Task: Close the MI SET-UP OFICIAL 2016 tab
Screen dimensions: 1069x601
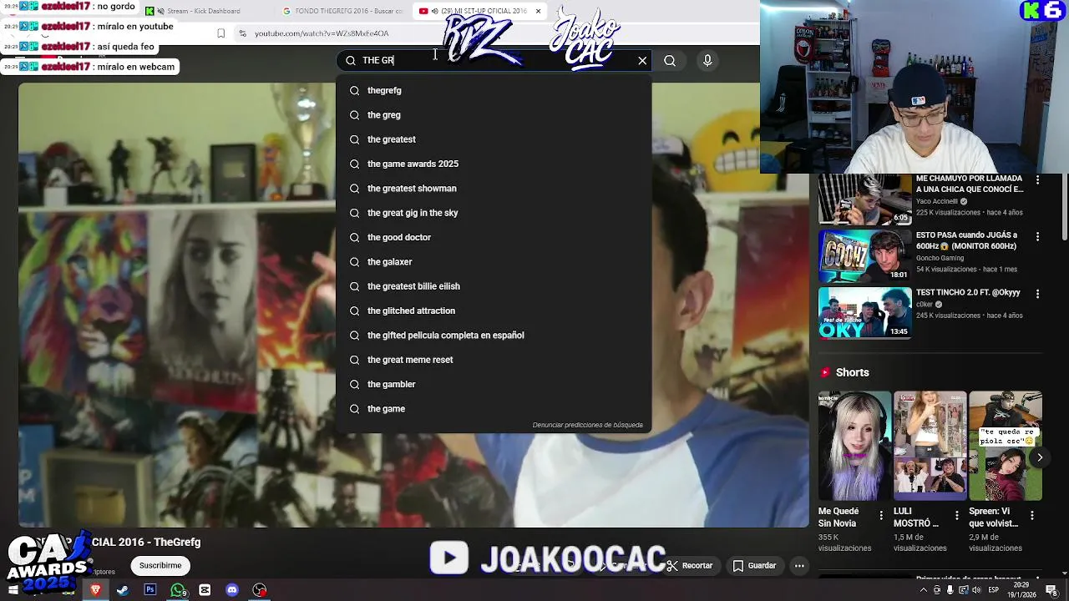Action: pyautogui.click(x=538, y=11)
